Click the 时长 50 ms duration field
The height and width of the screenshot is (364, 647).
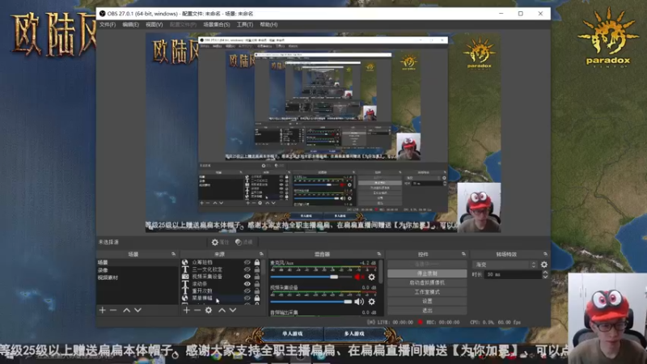click(513, 274)
